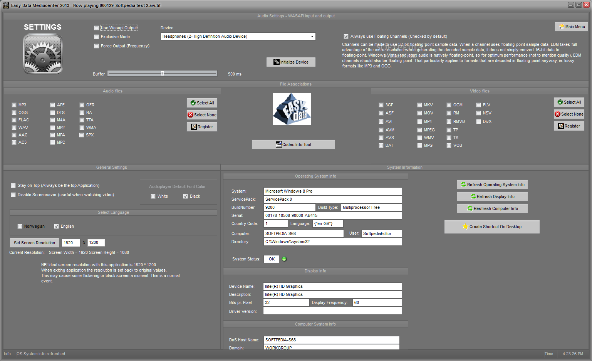592x361 pixels.
Task: Select Norwegian language
Action: (20, 226)
